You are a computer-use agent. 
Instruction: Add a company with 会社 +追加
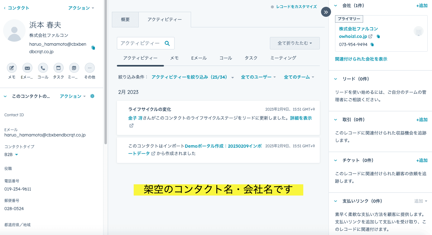click(422, 6)
